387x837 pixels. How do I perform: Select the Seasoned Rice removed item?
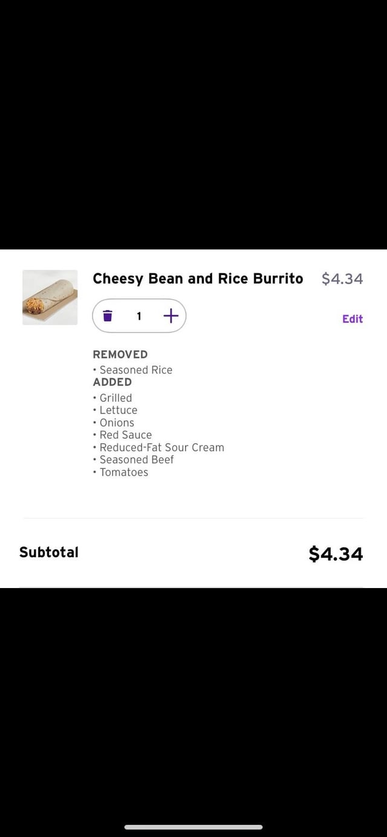[135, 370]
